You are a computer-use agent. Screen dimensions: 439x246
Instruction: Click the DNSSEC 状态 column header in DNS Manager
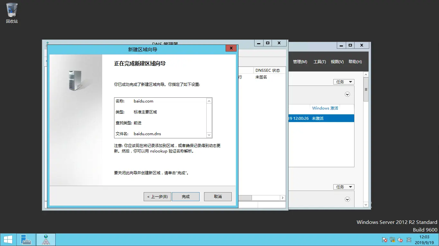tap(268, 70)
